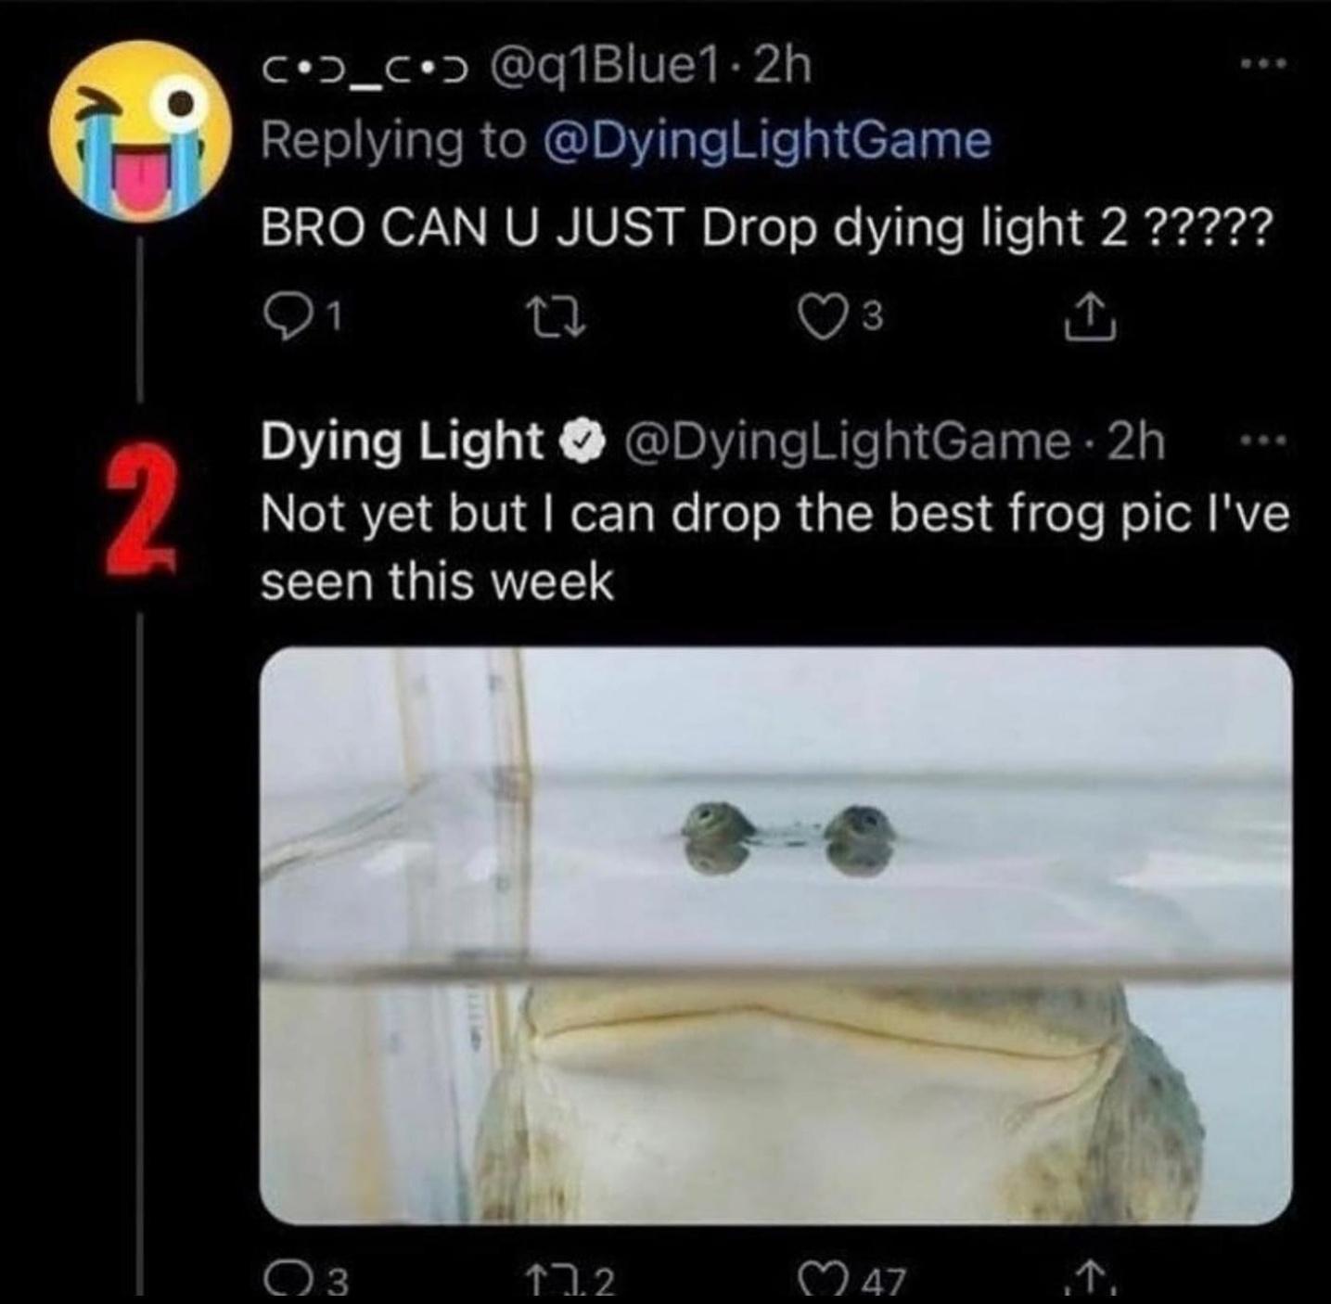
Task: Open the Dying Light display name
Action: (402, 441)
